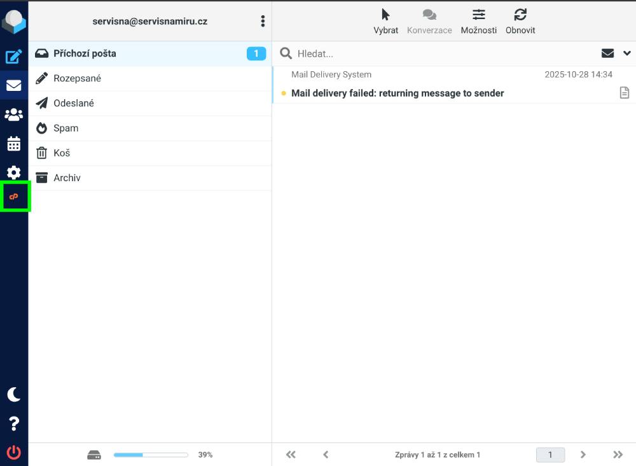Open the Spam folder
The image size is (636, 466).
66,128
